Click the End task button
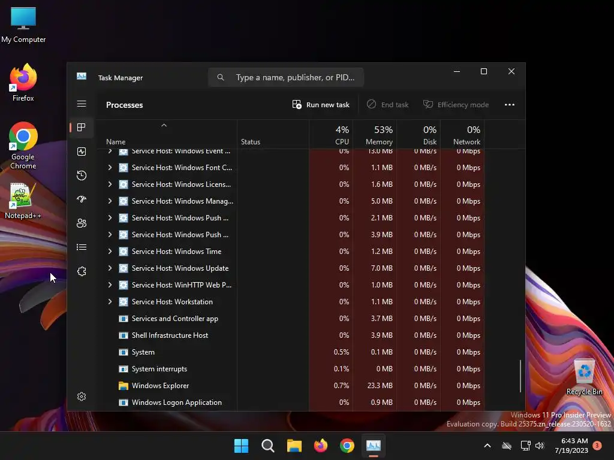The width and height of the screenshot is (614, 460). click(x=388, y=104)
